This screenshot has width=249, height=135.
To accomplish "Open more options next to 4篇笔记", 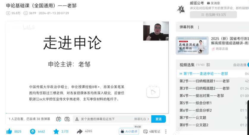I will [166, 131].
